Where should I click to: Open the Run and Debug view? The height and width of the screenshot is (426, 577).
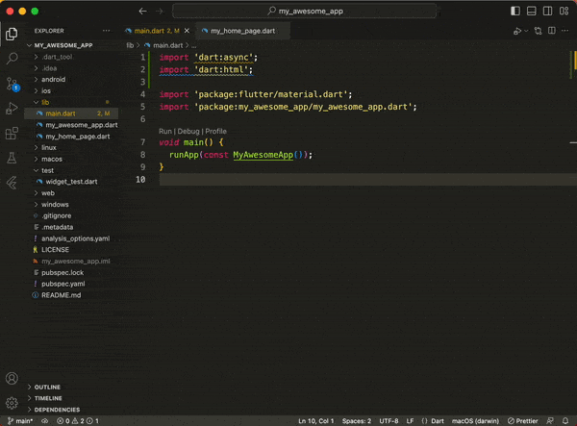[12, 108]
